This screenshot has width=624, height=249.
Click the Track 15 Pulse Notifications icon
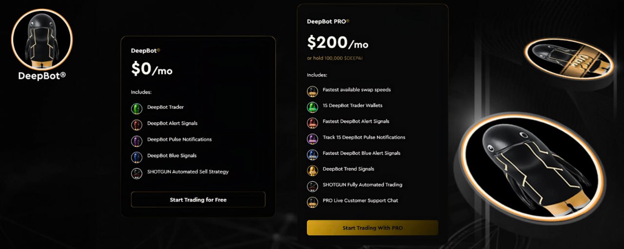(312, 139)
